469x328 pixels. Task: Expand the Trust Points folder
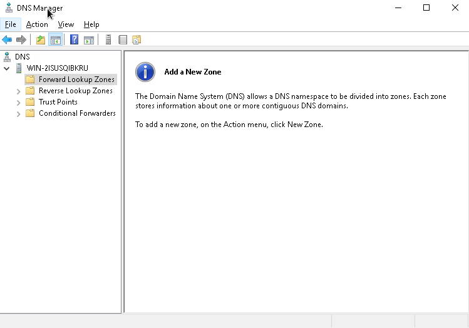pyautogui.click(x=18, y=103)
